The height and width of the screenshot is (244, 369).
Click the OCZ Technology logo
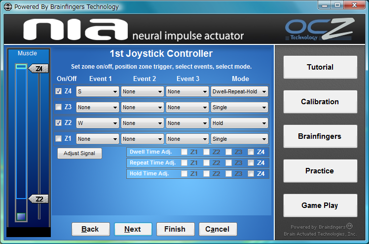(320, 29)
